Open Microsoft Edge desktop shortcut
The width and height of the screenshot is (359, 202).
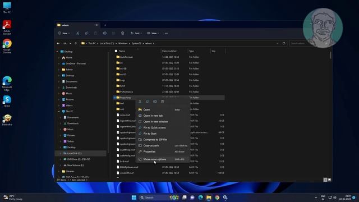[x=7, y=84]
